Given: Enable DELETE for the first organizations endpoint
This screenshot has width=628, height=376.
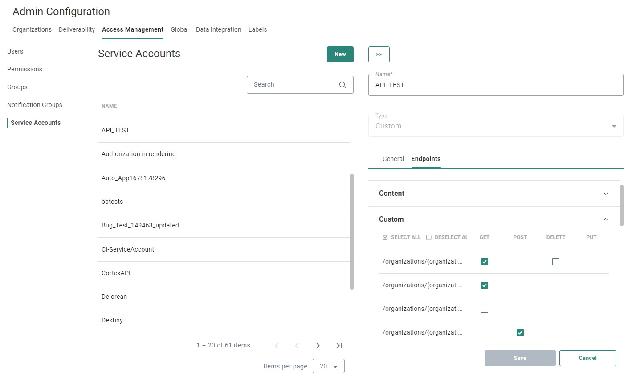Looking at the screenshot, I should 556,262.
